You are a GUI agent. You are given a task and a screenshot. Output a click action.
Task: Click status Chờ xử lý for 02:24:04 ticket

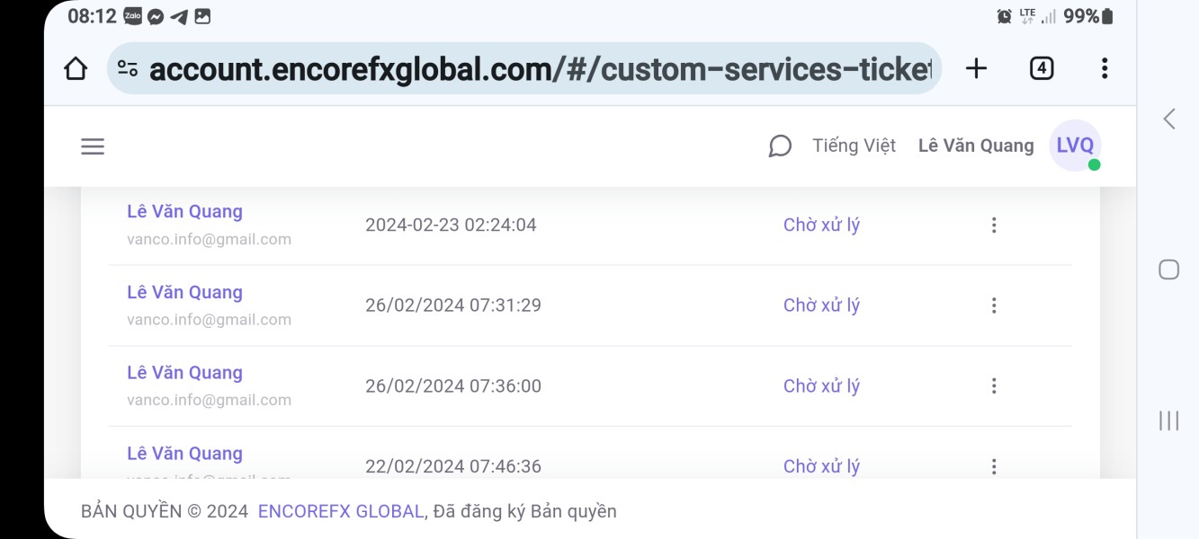click(821, 225)
